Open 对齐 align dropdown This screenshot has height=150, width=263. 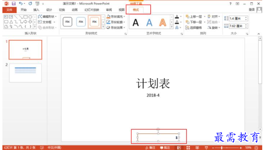coord(214,16)
